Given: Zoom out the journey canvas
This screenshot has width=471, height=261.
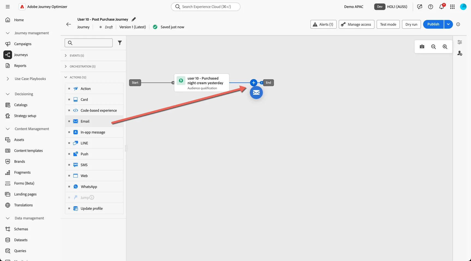Looking at the screenshot, I should tap(433, 47).
